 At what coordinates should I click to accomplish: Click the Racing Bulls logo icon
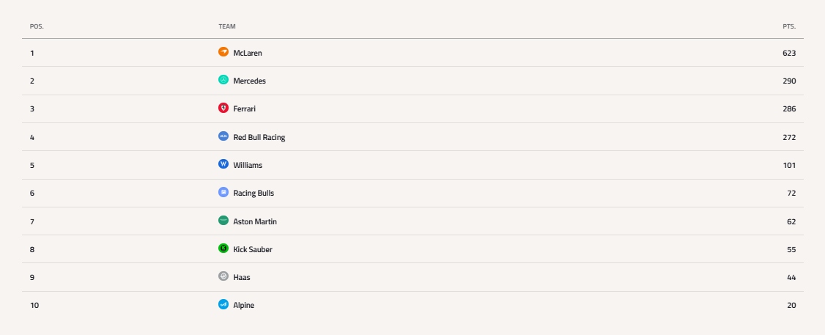[223, 192]
